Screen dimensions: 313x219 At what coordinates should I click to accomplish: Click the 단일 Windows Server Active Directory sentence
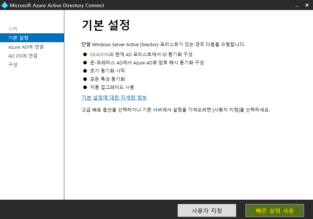pos(163,44)
